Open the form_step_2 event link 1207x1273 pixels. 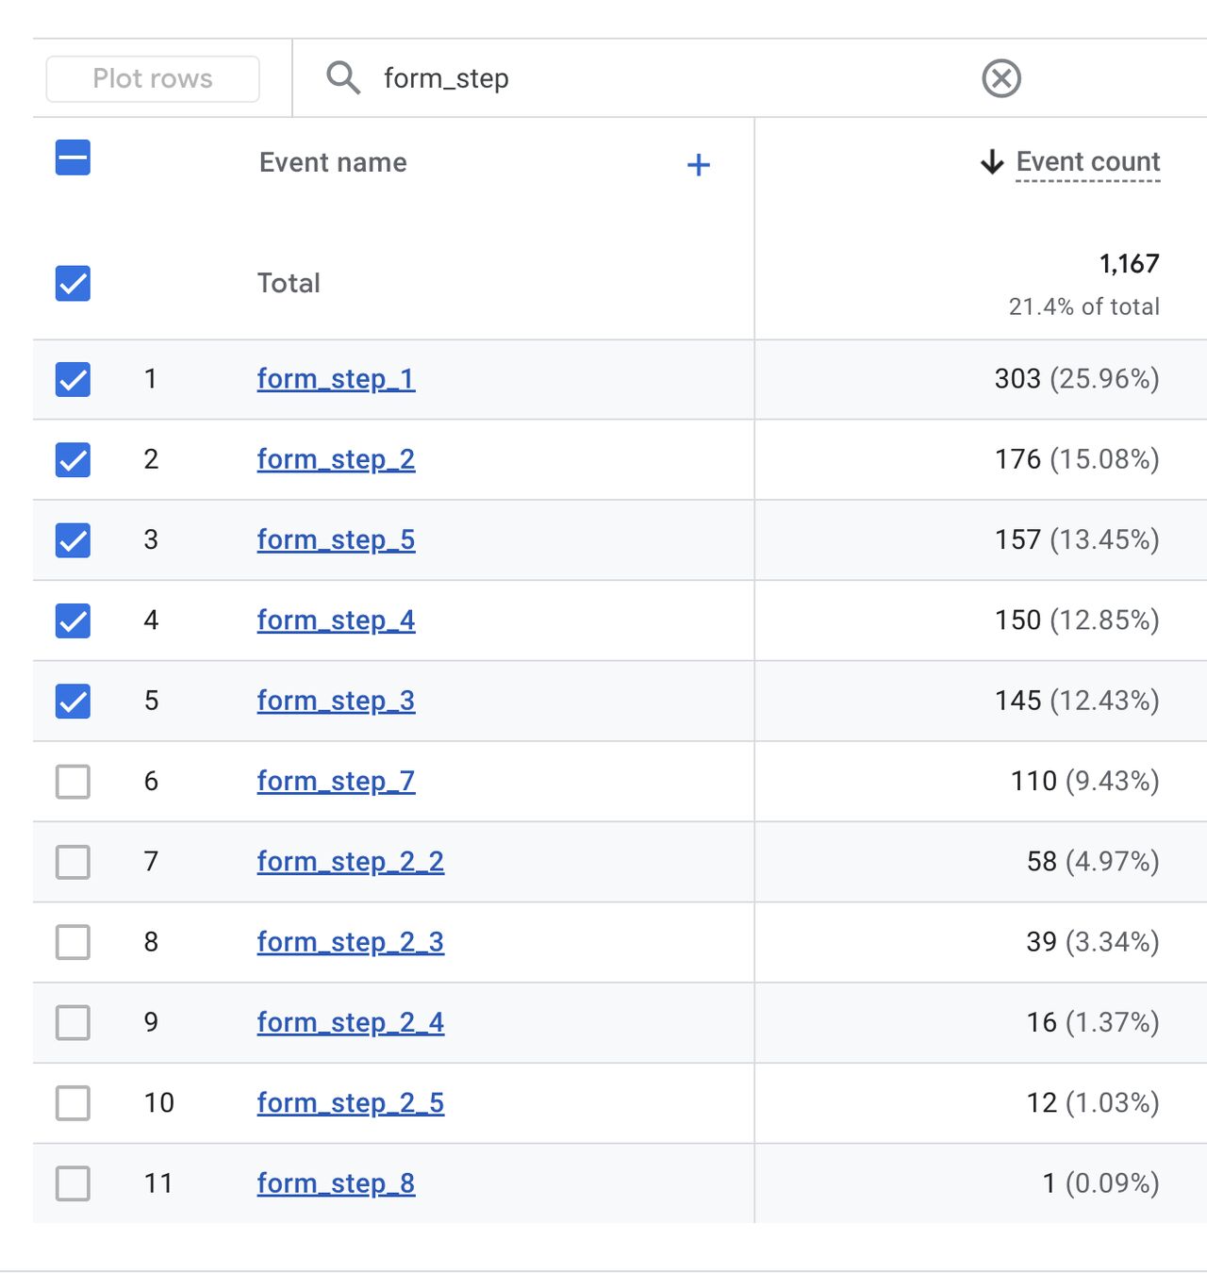(336, 459)
